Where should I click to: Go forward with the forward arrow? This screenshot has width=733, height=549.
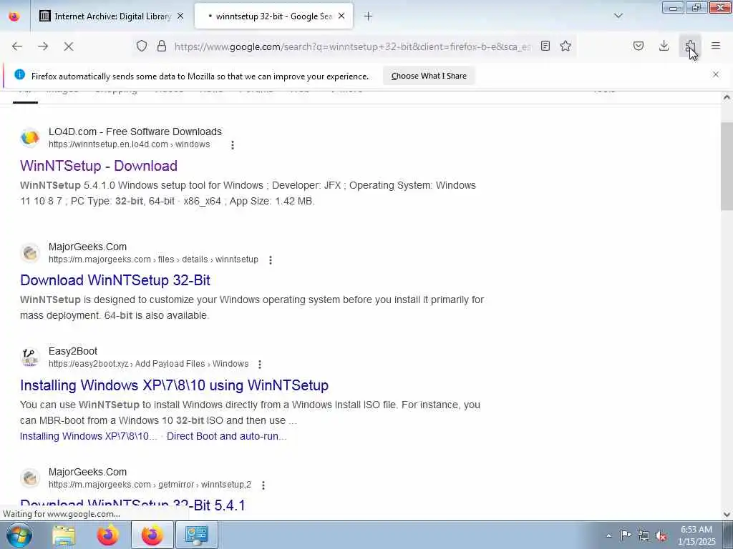click(x=43, y=46)
